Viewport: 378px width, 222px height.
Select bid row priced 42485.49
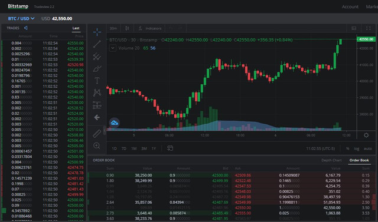(x=159, y=213)
